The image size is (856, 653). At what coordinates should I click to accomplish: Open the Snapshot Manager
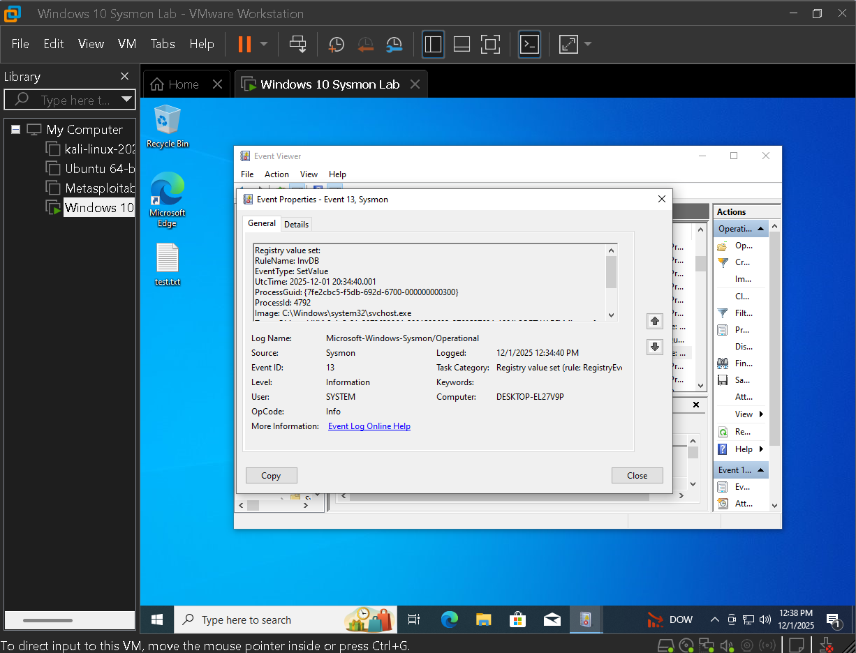point(394,44)
